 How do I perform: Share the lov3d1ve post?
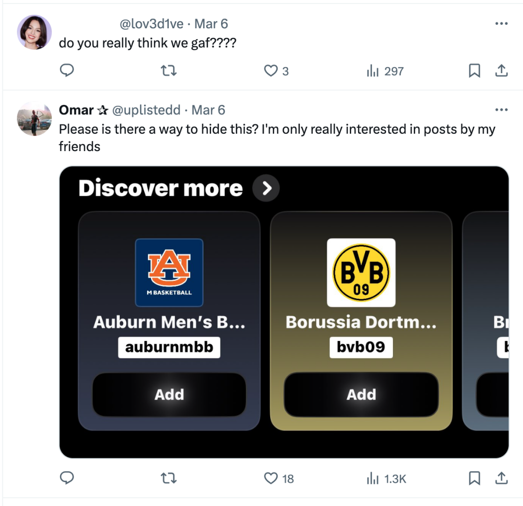point(502,71)
